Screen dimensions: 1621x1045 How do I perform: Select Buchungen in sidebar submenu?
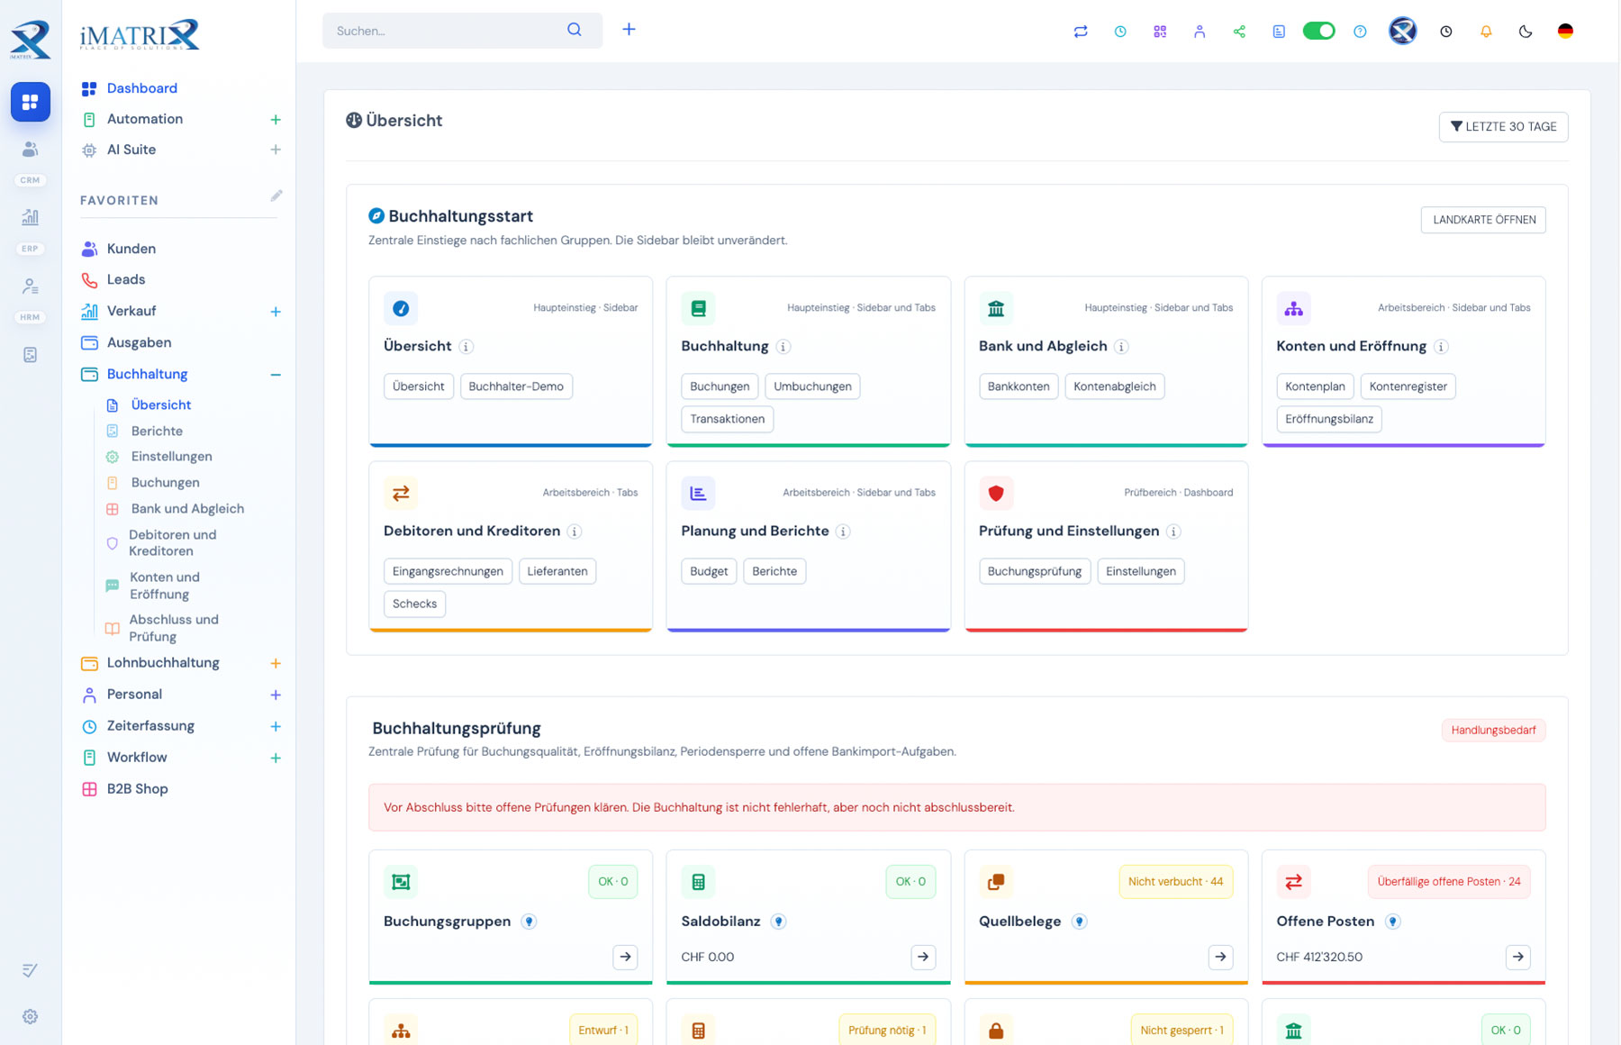(x=165, y=483)
